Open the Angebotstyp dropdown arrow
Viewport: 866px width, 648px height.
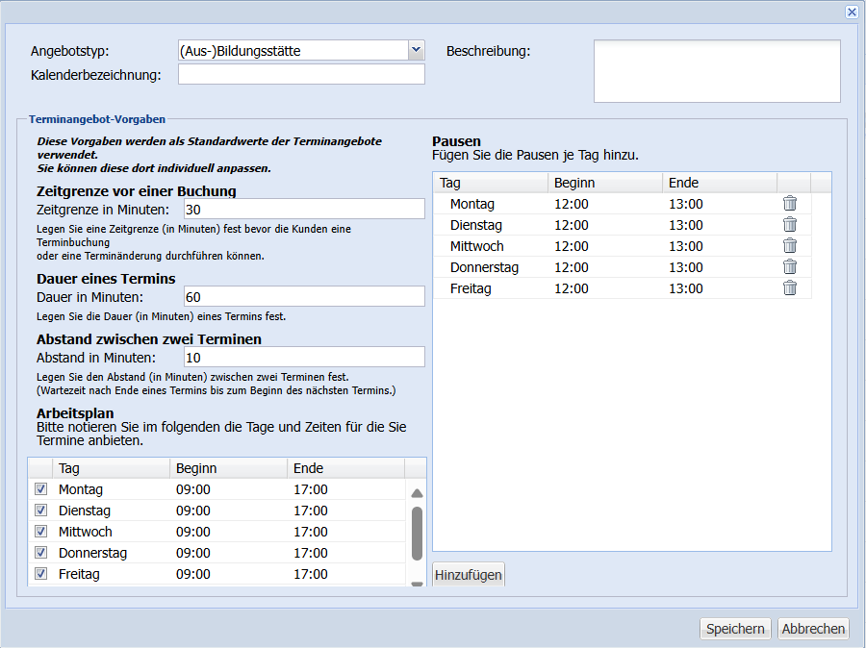tap(416, 50)
